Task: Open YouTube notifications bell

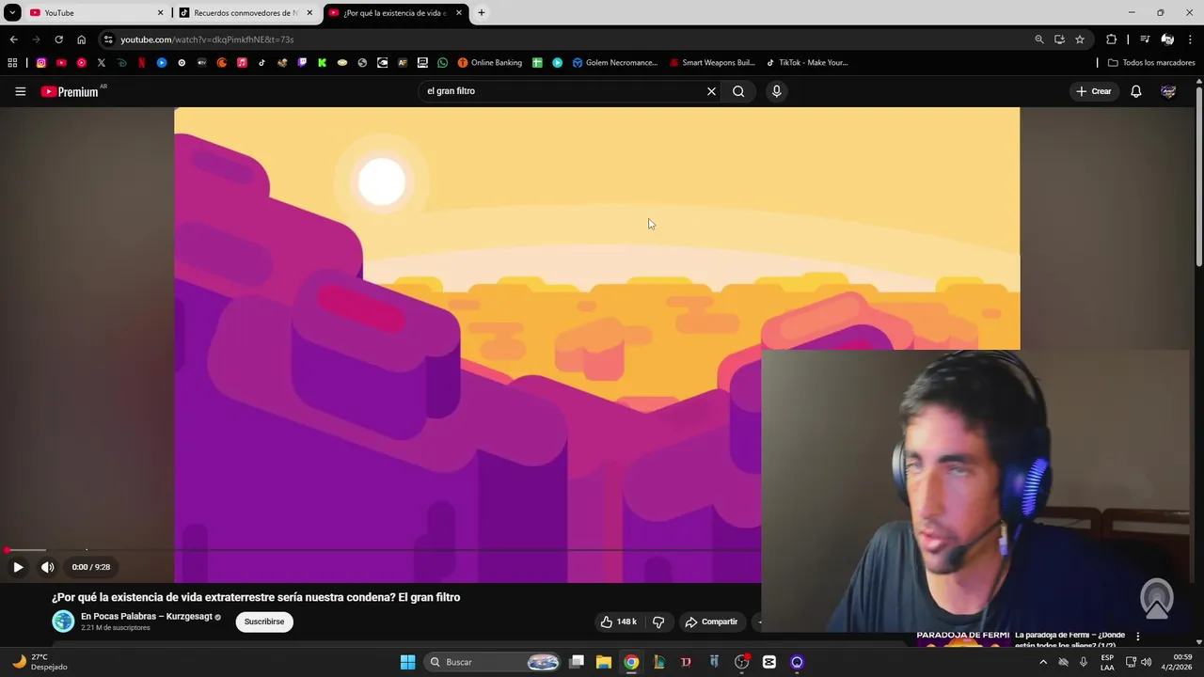Action: 1135,91
